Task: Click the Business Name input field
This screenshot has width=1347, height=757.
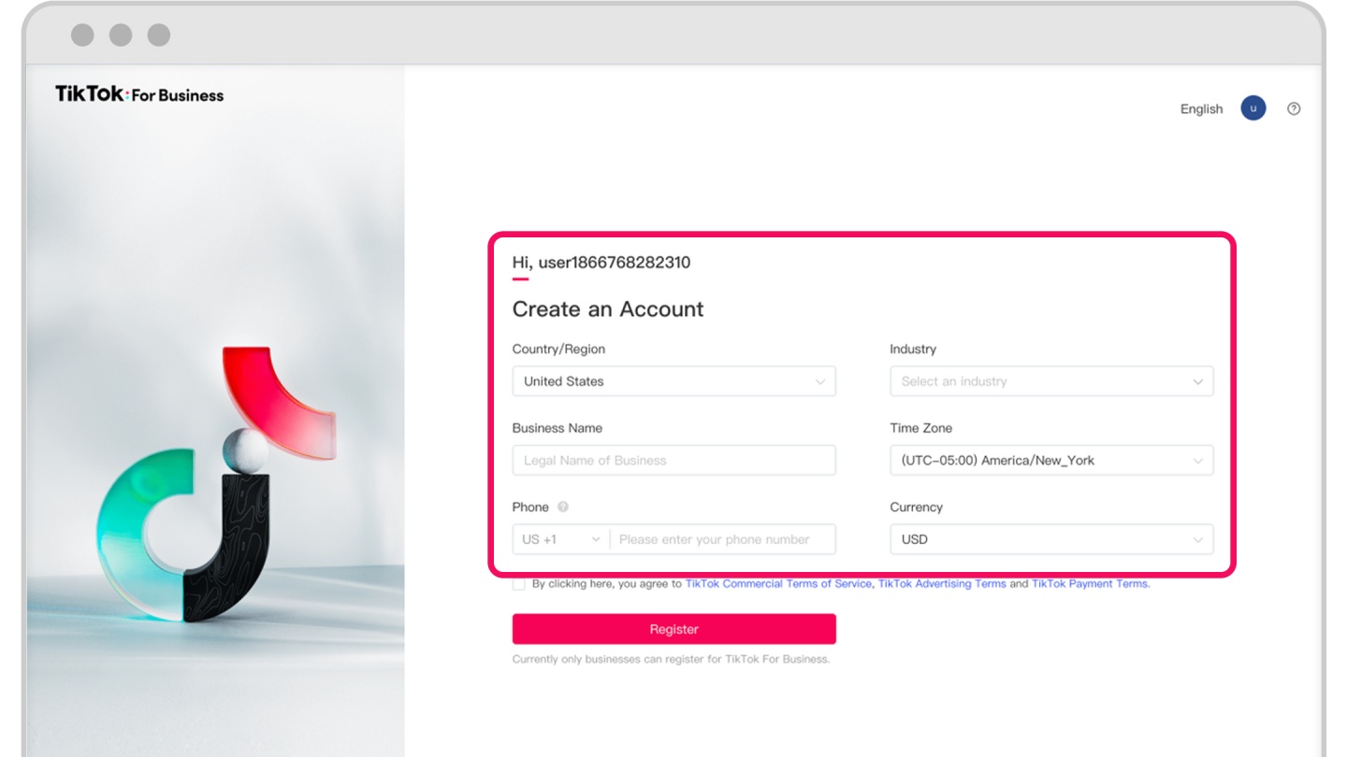Action: pos(673,461)
